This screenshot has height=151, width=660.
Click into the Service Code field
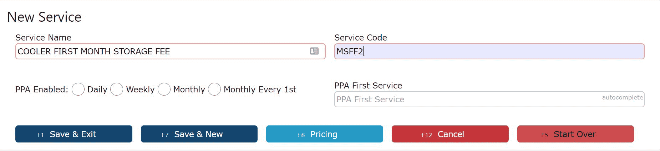(x=489, y=52)
